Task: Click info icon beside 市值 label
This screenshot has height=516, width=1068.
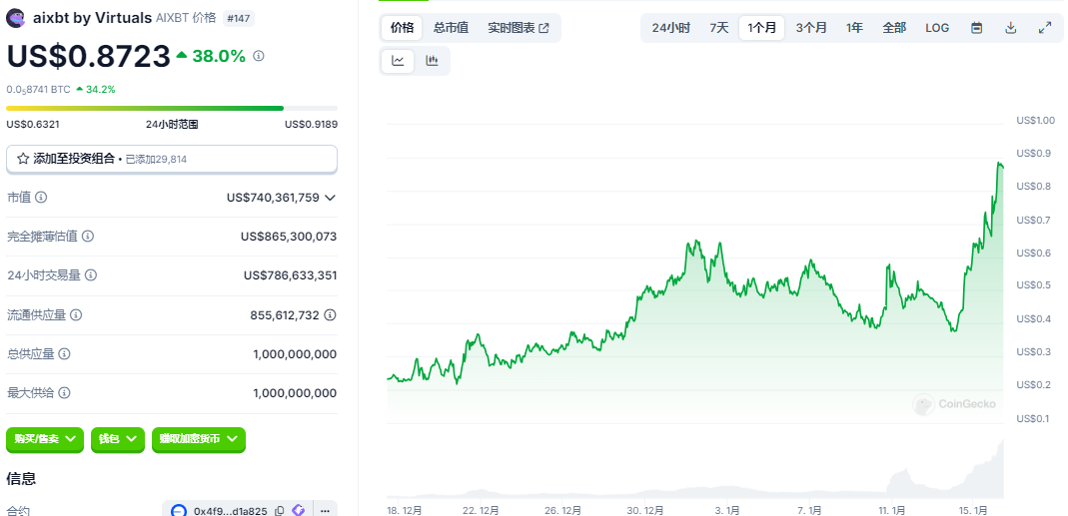Action: pyautogui.click(x=41, y=198)
